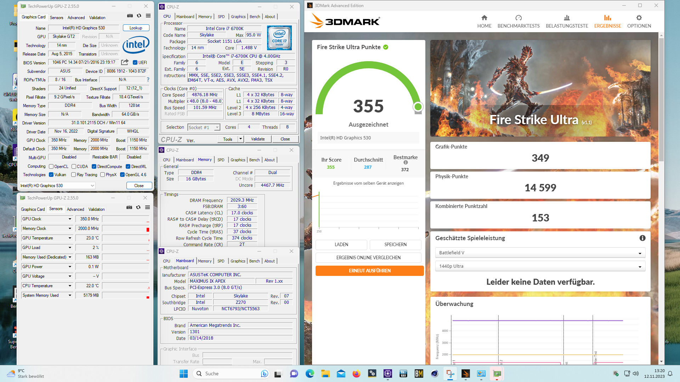Toggle the OpenCL checkbox
This screenshot has height=382, width=680.
point(51,167)
